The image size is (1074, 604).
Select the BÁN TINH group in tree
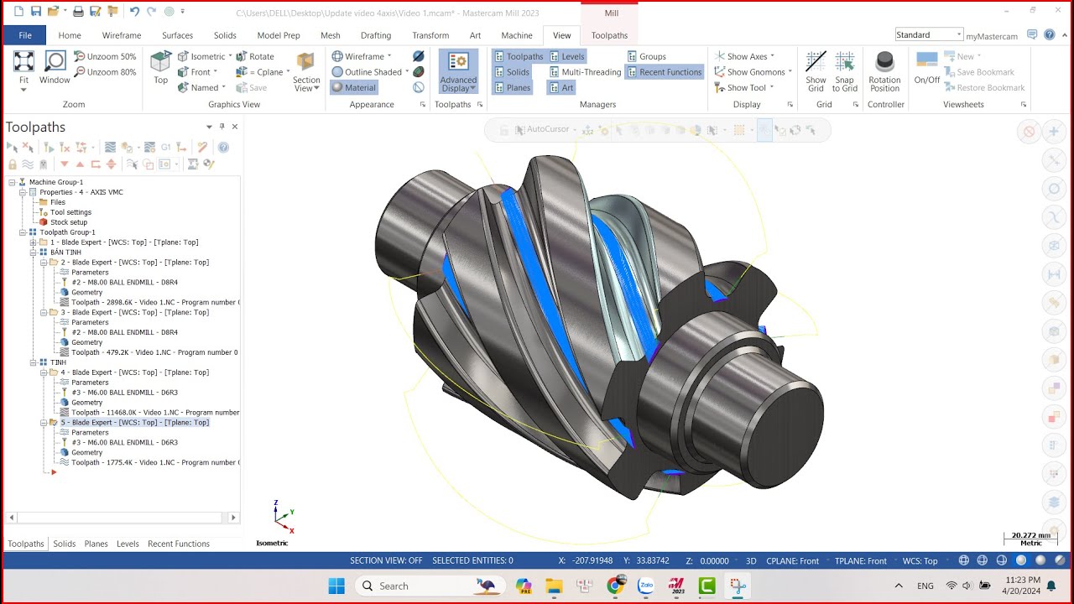click(x=65, y=253)
